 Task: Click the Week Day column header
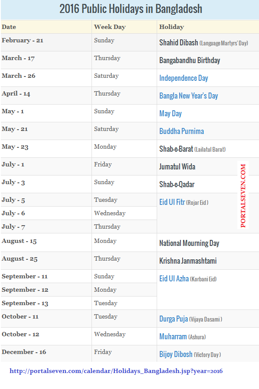(x=110, y=27)
